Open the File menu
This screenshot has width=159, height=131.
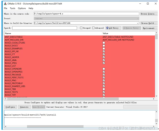5,8
